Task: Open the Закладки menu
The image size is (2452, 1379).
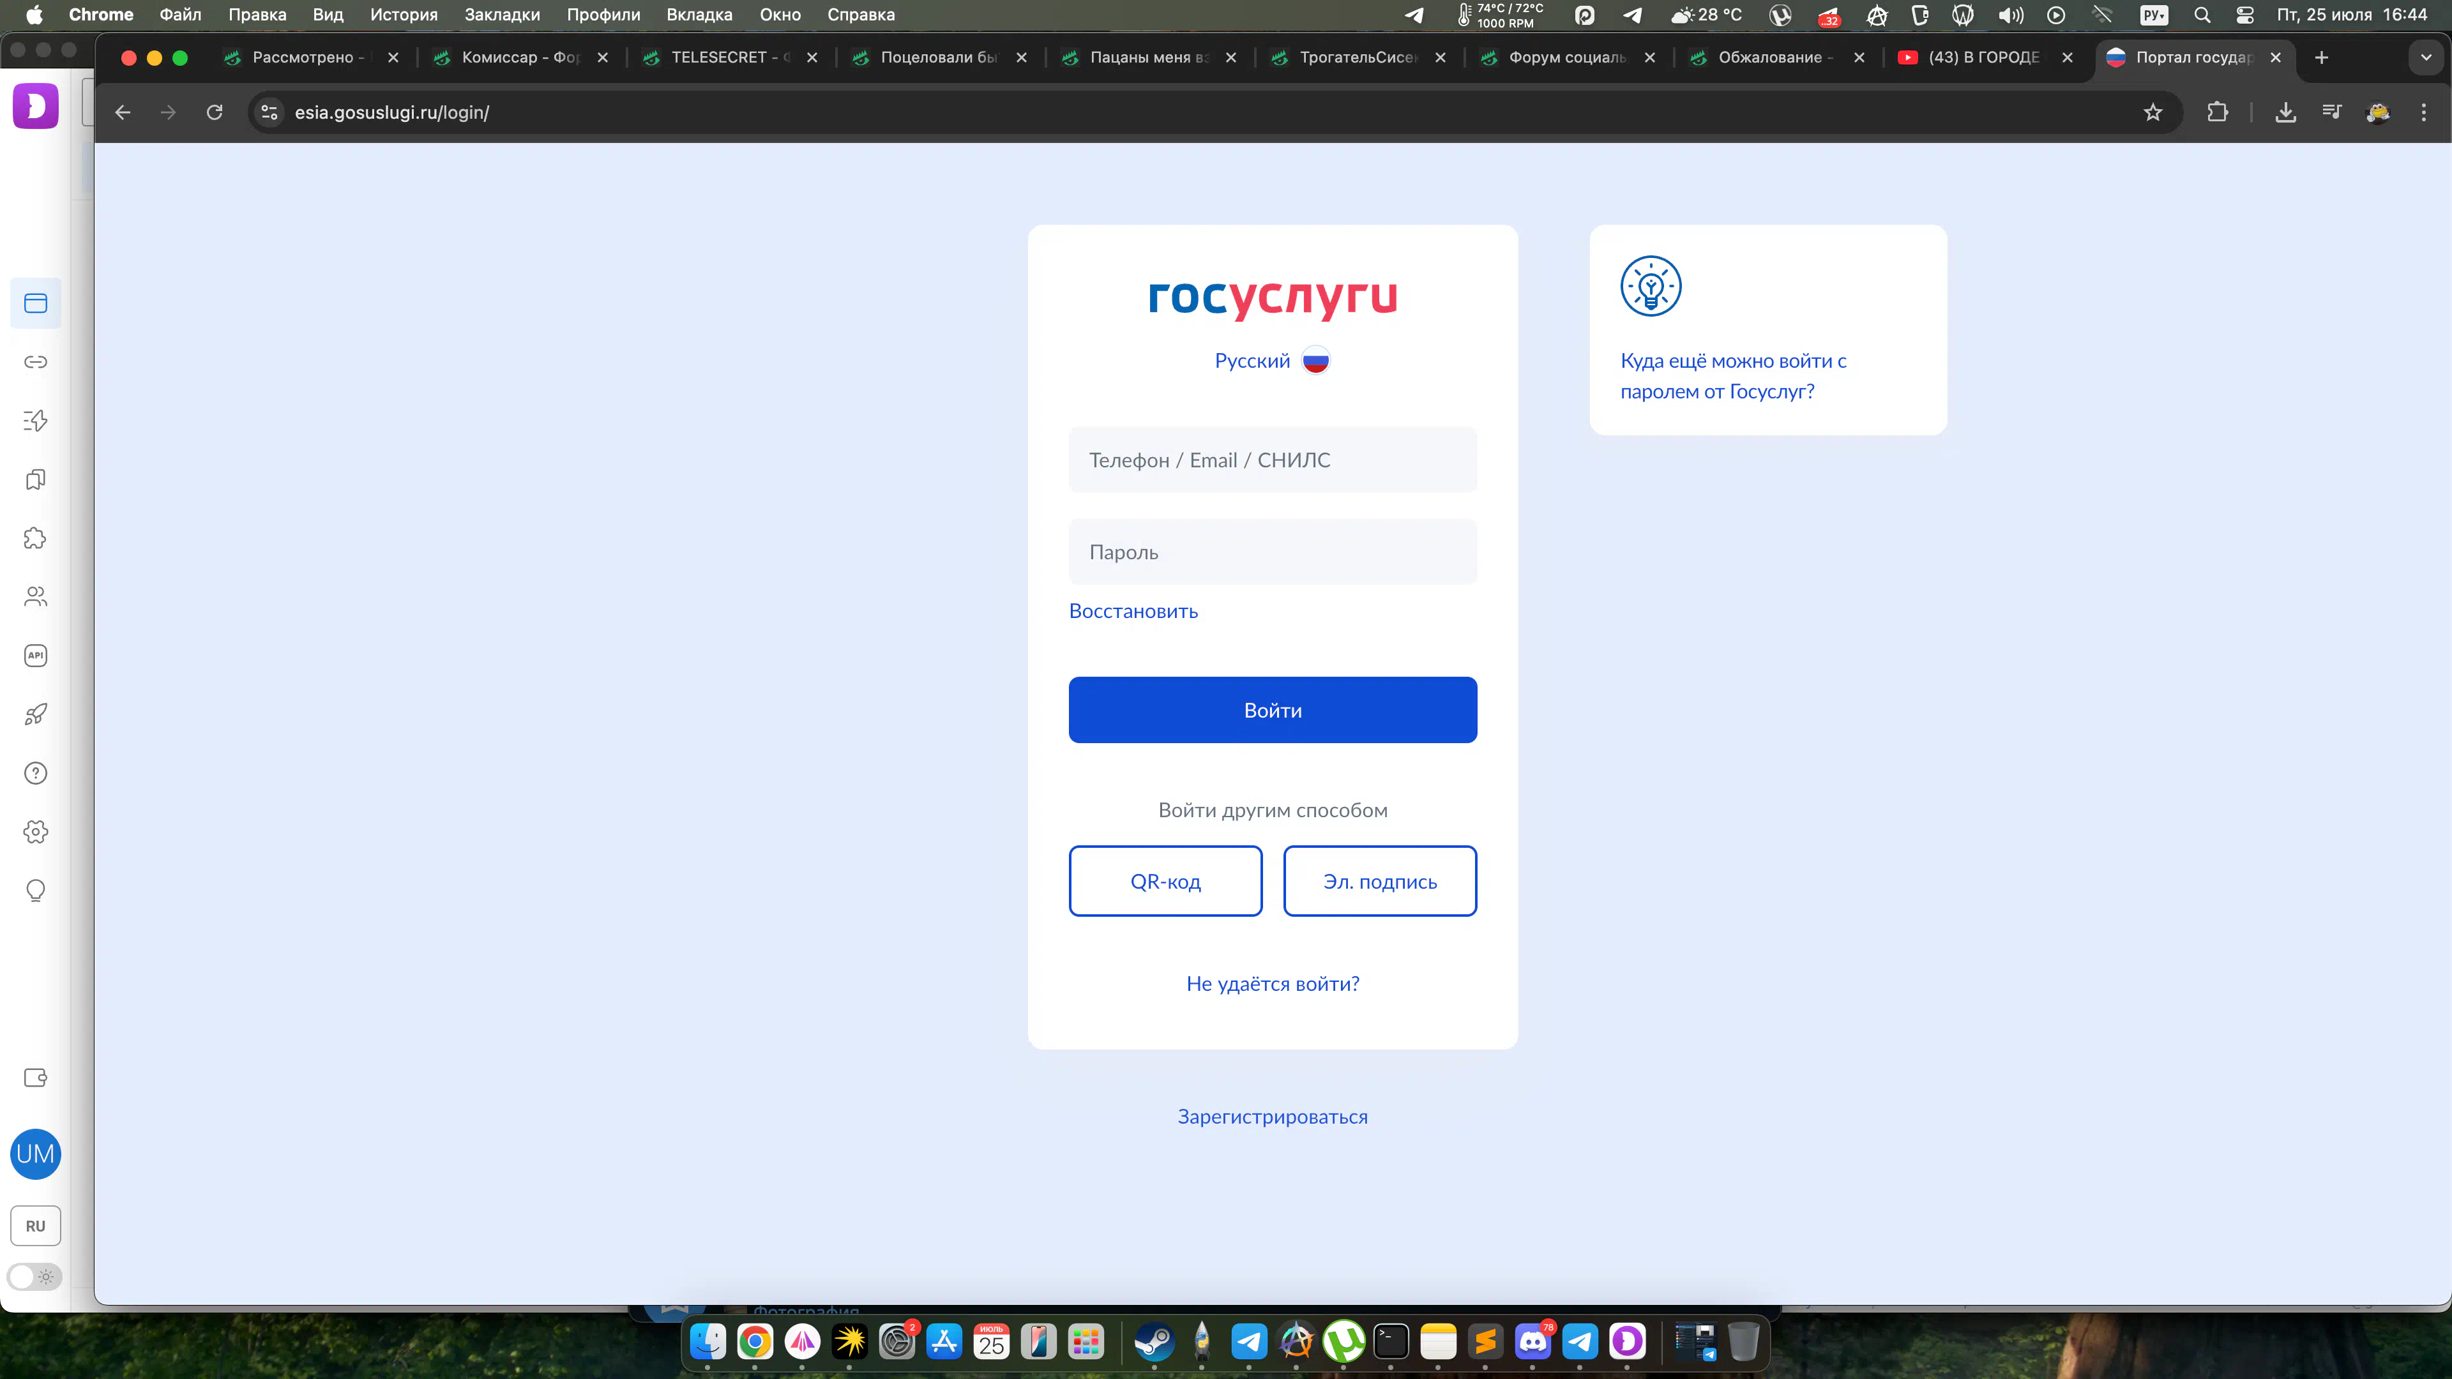Action: (502, 14)
